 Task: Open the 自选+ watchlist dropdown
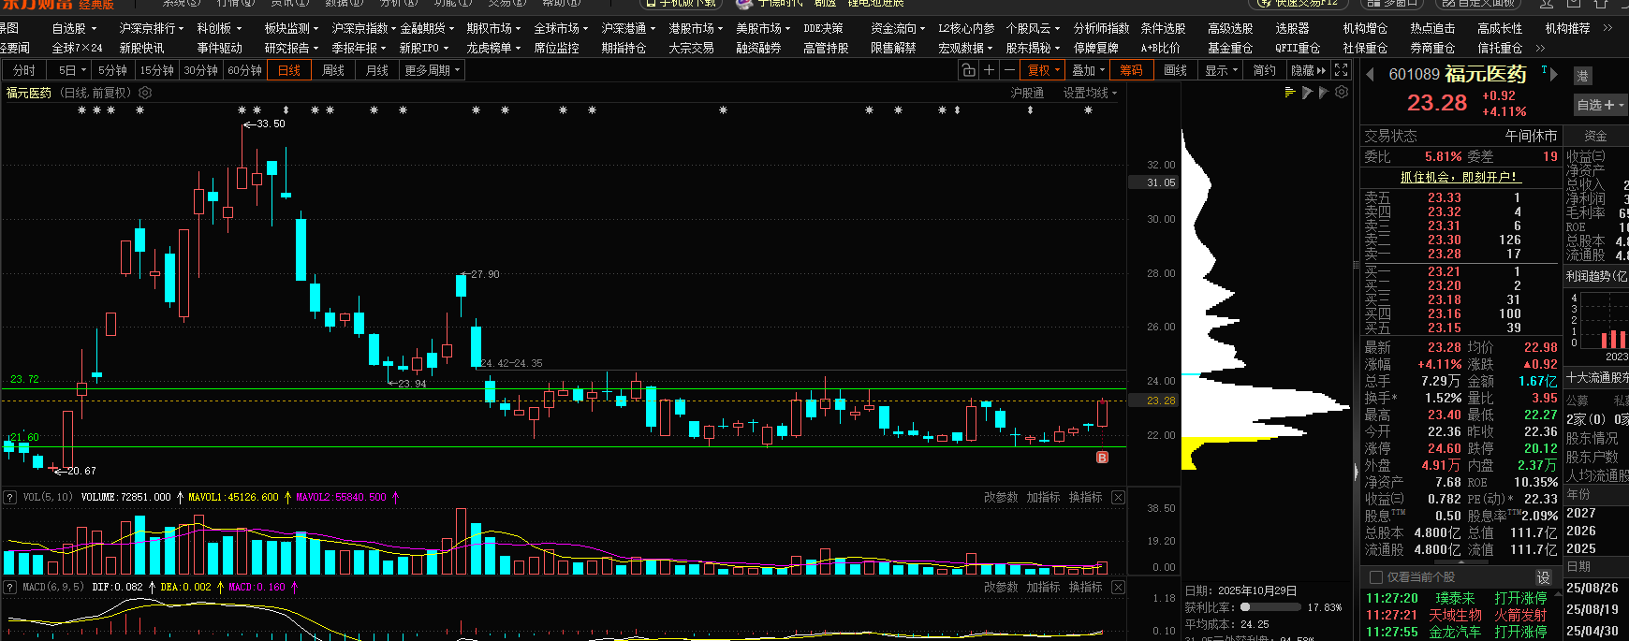pos(1600,105)
